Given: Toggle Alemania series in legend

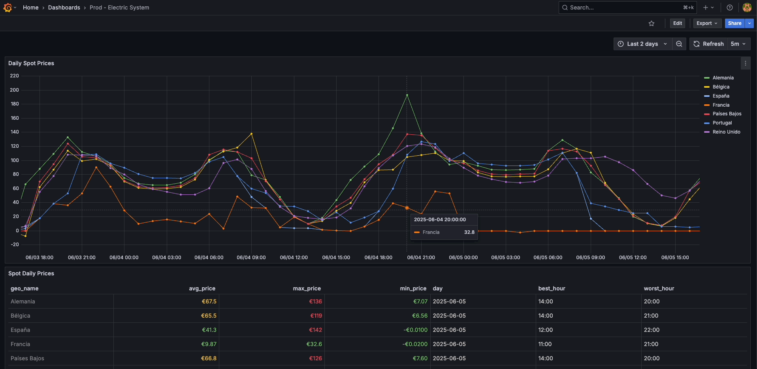Looking at the screenshot, I should coord(723,78).
